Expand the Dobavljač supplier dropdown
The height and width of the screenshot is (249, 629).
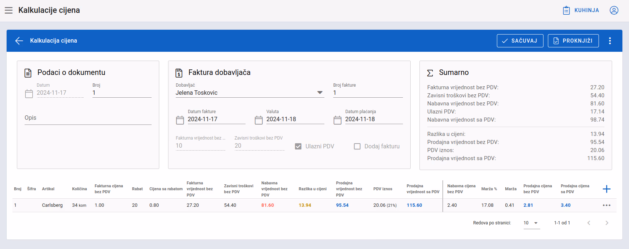(x=320, y=93)
